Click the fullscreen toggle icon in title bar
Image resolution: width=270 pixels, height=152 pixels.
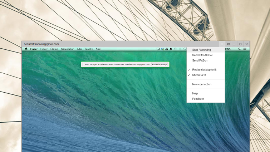(228, 44)
